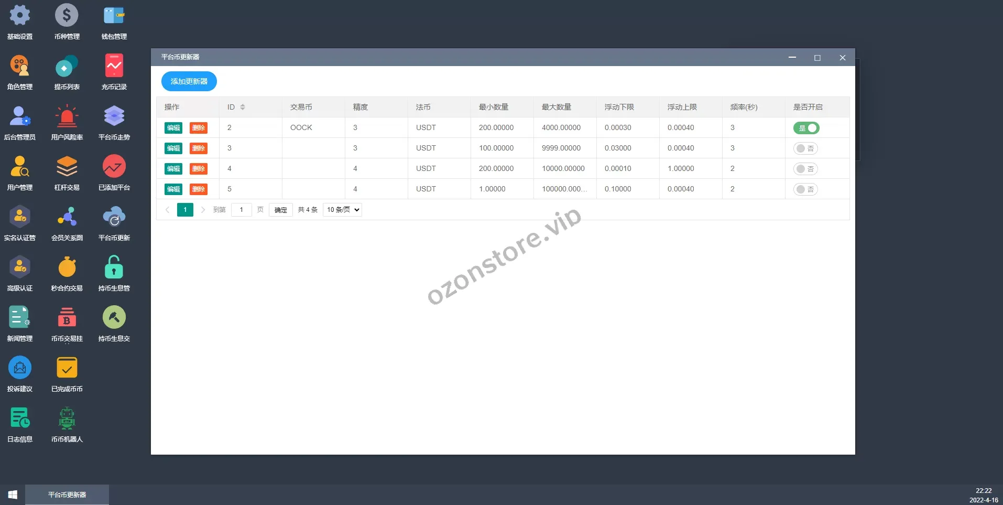This screenshot has height=505, width=1003.
Task: Open the 平台币更新 cloud icon
Action: (114, 217)
